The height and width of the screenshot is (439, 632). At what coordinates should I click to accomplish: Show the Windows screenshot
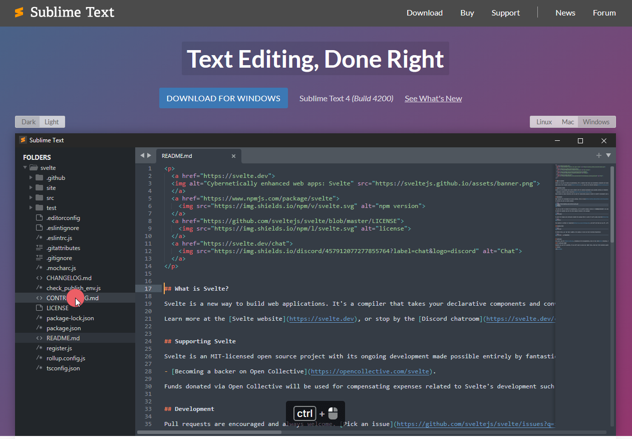(x=596, y=122)
